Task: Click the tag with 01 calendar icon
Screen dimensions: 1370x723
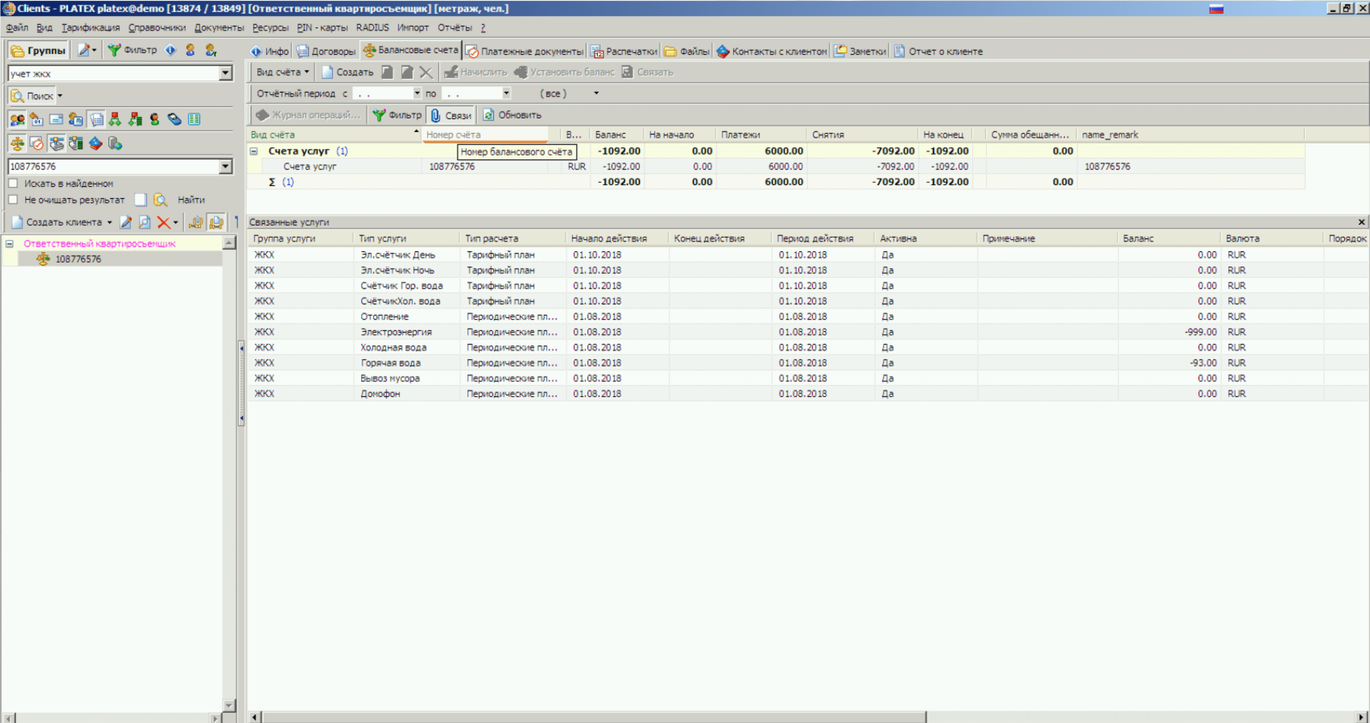Action: (x=36, y=119)
